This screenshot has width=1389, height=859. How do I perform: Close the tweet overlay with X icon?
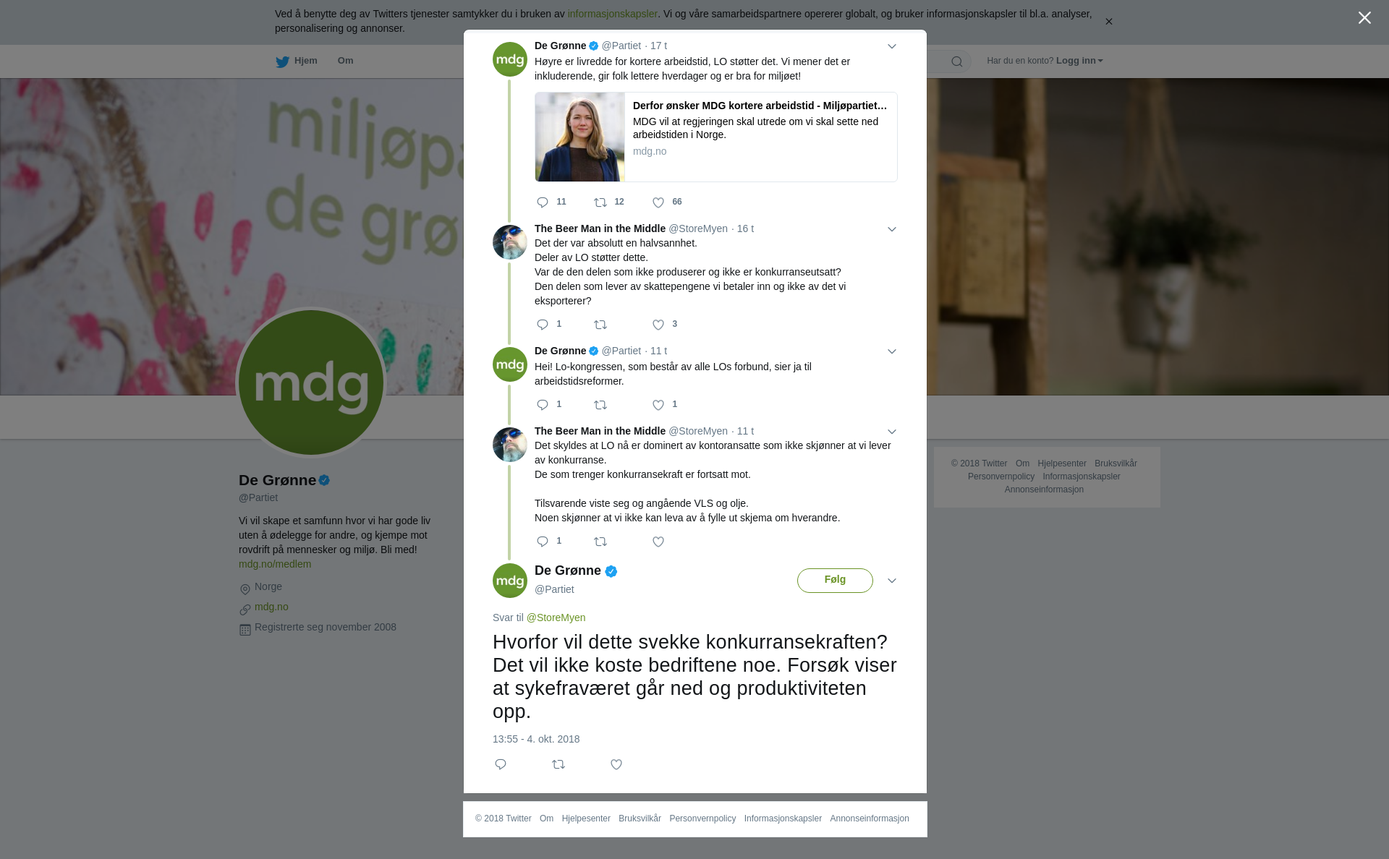point(1364,18)
